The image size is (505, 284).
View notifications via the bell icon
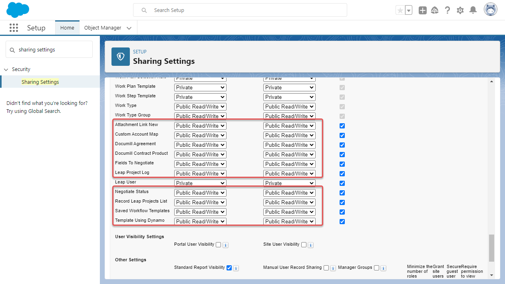click(x=473, y=10)
